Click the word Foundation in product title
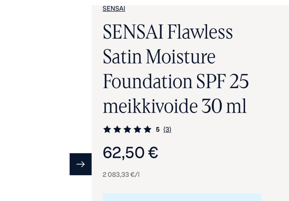Viewport: 289px width, 201px height. 148,81
